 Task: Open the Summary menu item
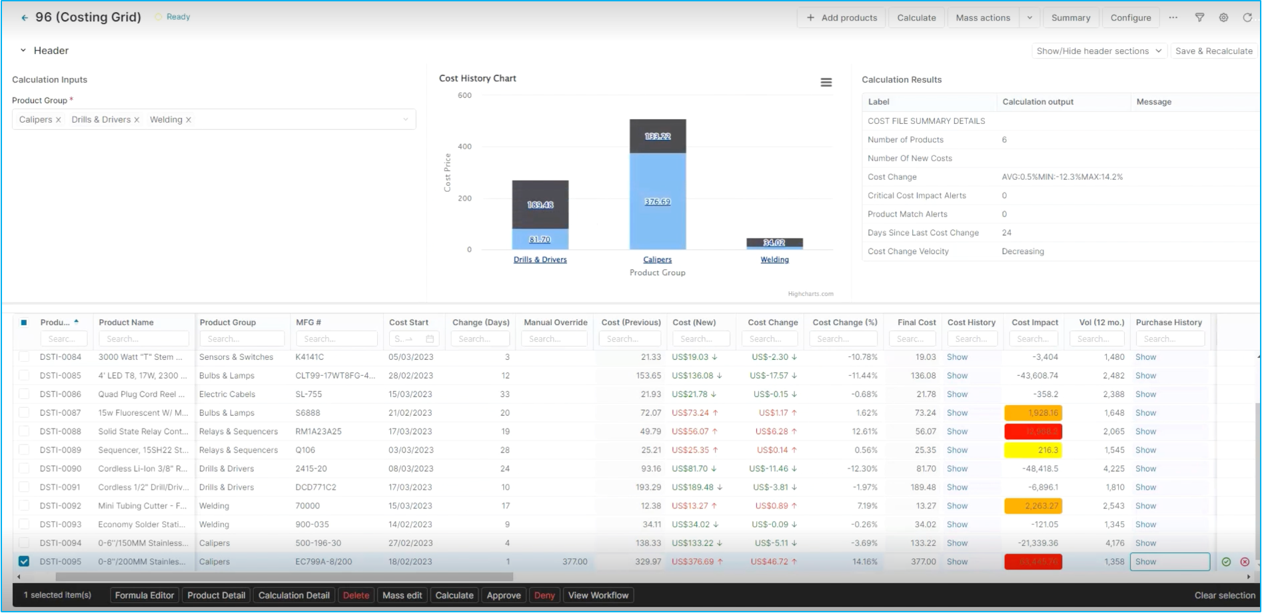[1071, 18]
